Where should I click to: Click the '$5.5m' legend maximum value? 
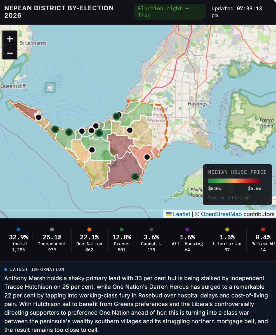click(254, 188)
